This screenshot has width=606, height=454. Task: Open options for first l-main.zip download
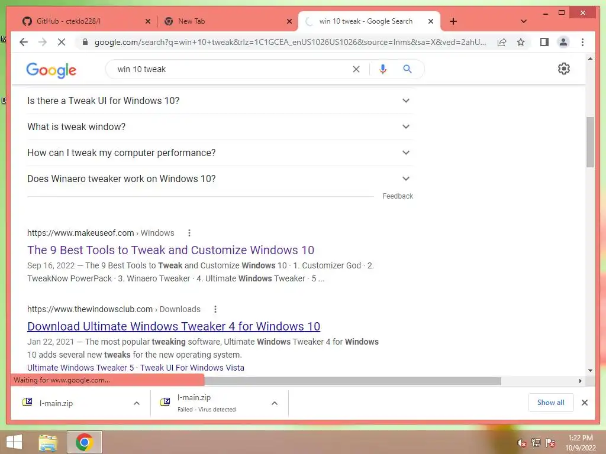pos(137,403)
